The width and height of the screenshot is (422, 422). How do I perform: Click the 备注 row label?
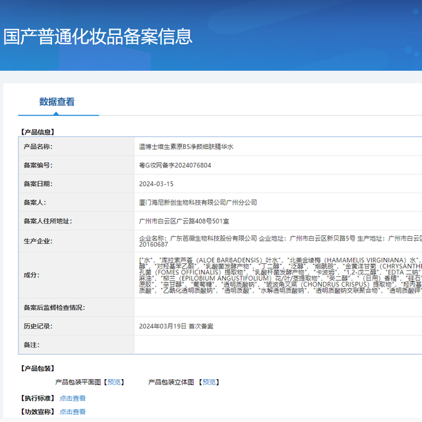pyautogui.click(x=32, y=345)
